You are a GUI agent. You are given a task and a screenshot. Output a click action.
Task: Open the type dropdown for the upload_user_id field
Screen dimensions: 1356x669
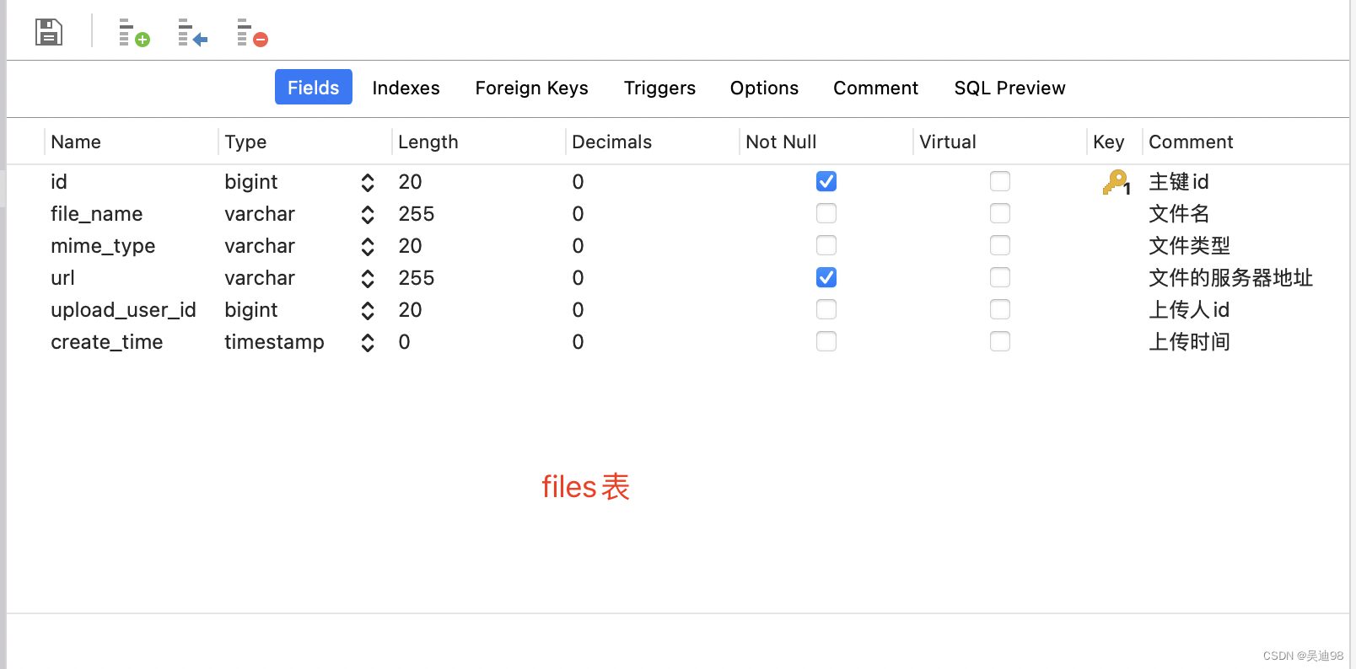click(368, 310)
